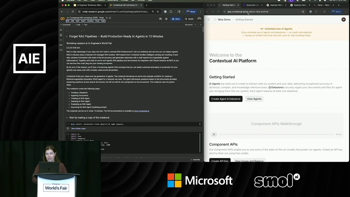The image size is (350, 197).
Task: Open the View menu in Colab
Action: coord(77,21)
